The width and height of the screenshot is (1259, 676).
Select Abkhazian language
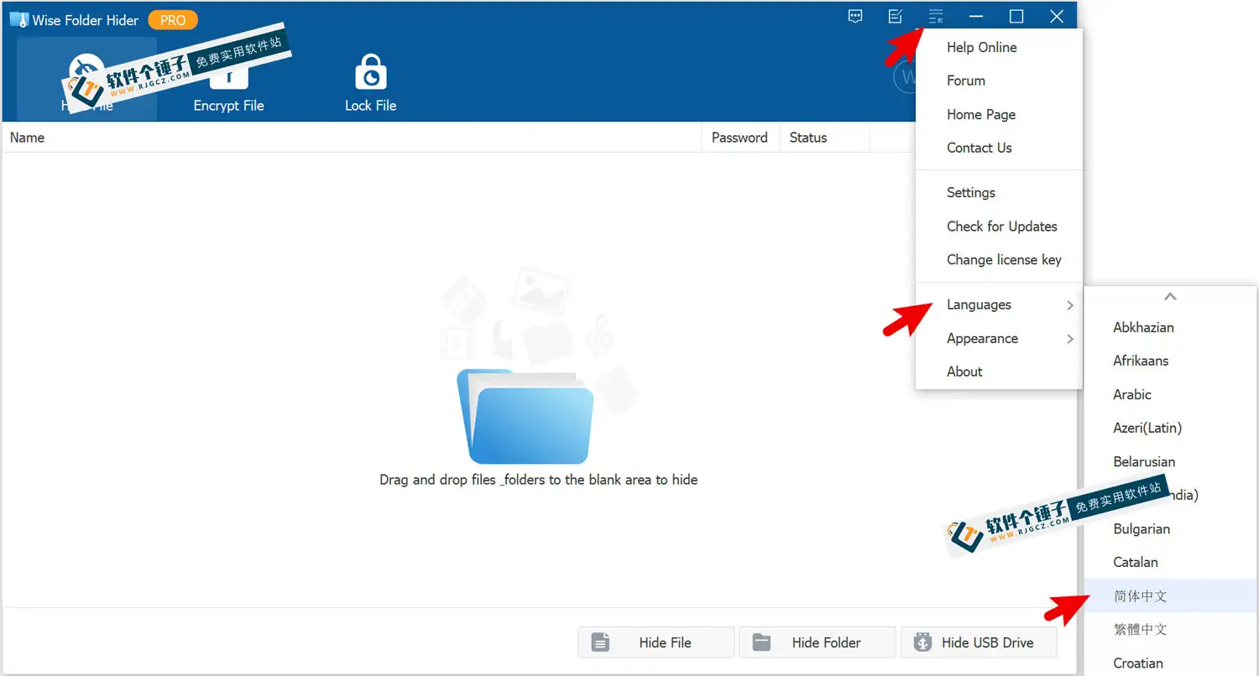tap(1171, 328)
